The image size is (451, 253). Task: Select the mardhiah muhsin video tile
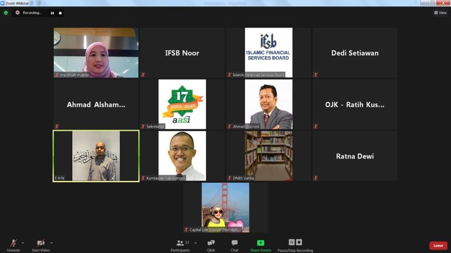pyautogui.click(x=96, y=53)
